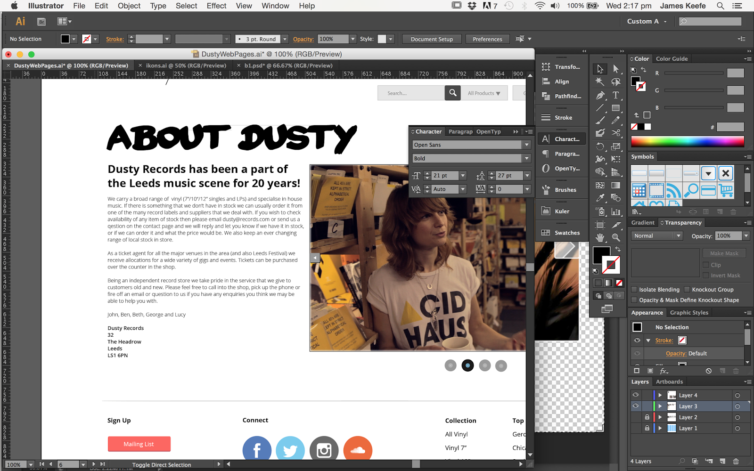The height and width of the screenshot is (471, 754).
Task: Select the Line Segment tool
Action: [x=600, y=108]
